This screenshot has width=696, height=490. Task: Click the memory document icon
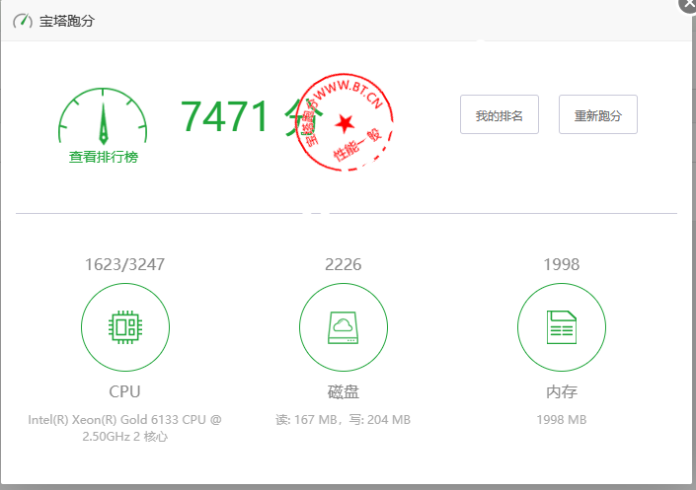562,326
